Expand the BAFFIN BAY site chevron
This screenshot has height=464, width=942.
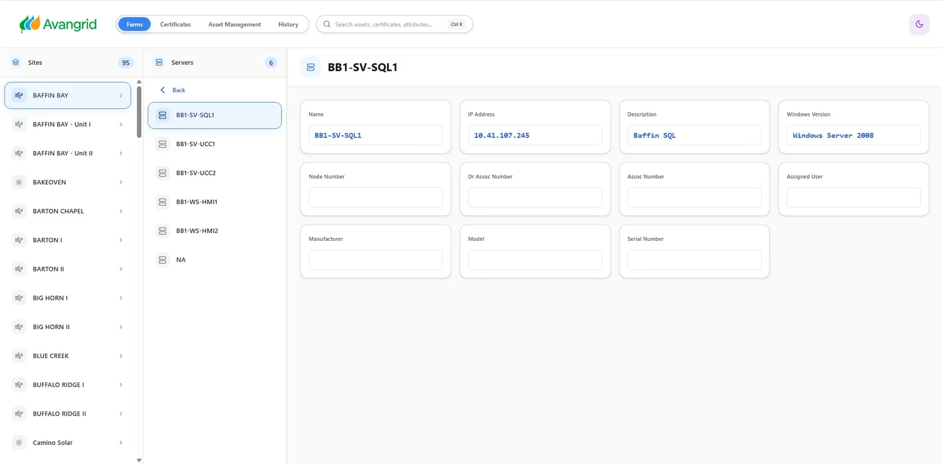point(121,95)
